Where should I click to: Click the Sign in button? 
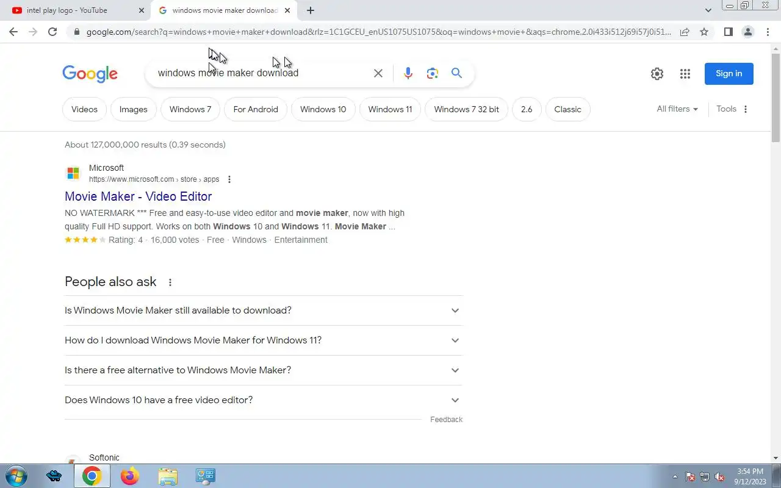tap(729, 74)
